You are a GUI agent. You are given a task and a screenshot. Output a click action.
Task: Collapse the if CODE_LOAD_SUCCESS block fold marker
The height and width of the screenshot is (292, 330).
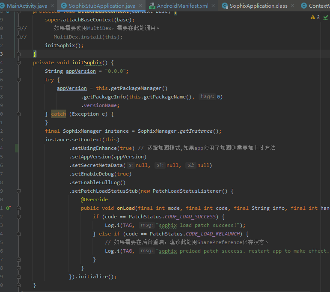pyautogui.click(x=18, y=217)
